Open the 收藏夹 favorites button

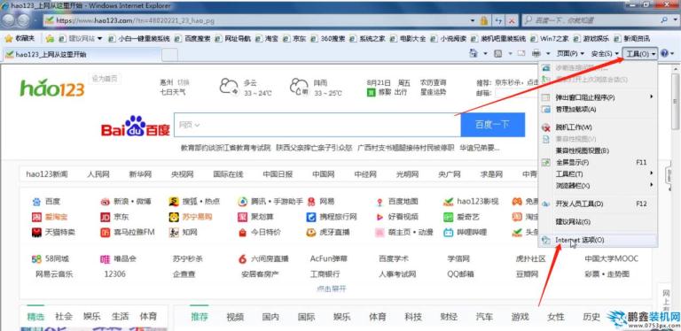click(20, 39)
